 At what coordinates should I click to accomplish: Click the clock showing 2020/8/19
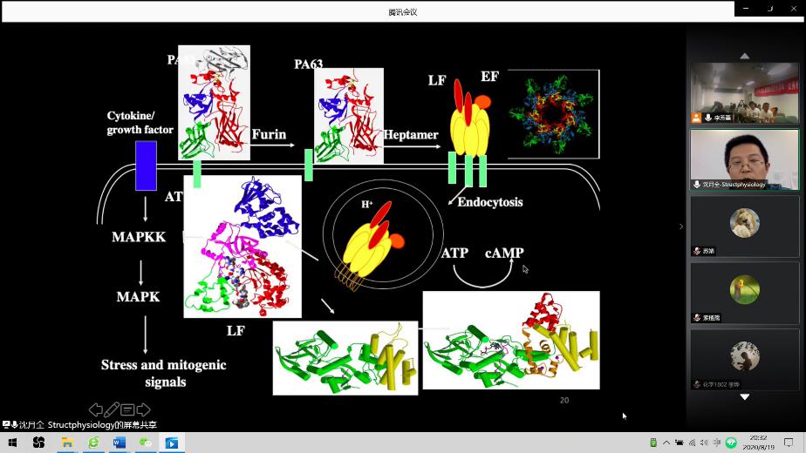pyautogui.click(x=757, y=443)
